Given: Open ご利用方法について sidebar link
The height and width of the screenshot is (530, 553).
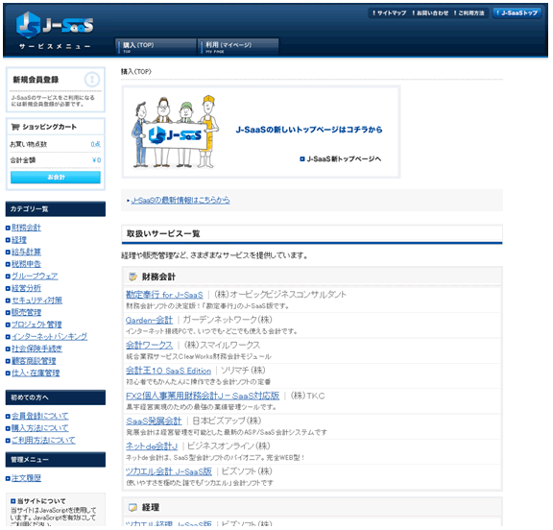Looking at the screenshot, I should coord(43,441).
